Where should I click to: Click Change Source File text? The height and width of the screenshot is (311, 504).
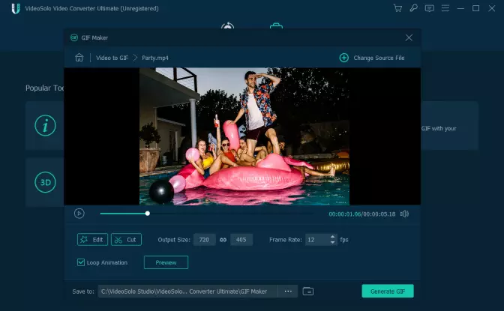379,58
